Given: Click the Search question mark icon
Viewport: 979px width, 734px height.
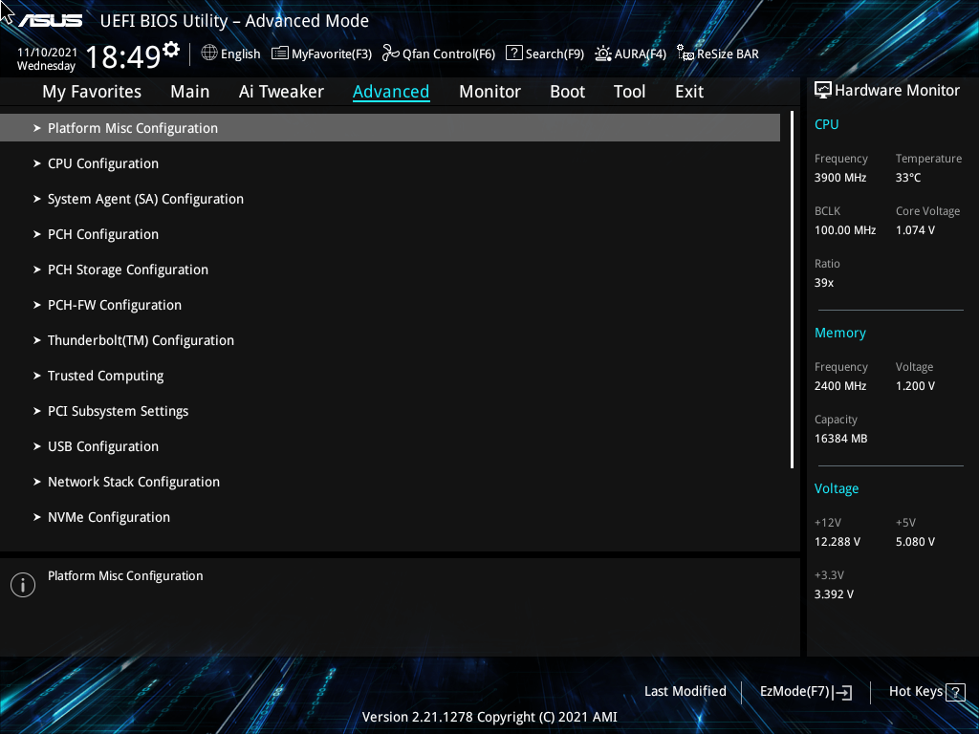Looking at the screenshot, I should click(513, 54).
